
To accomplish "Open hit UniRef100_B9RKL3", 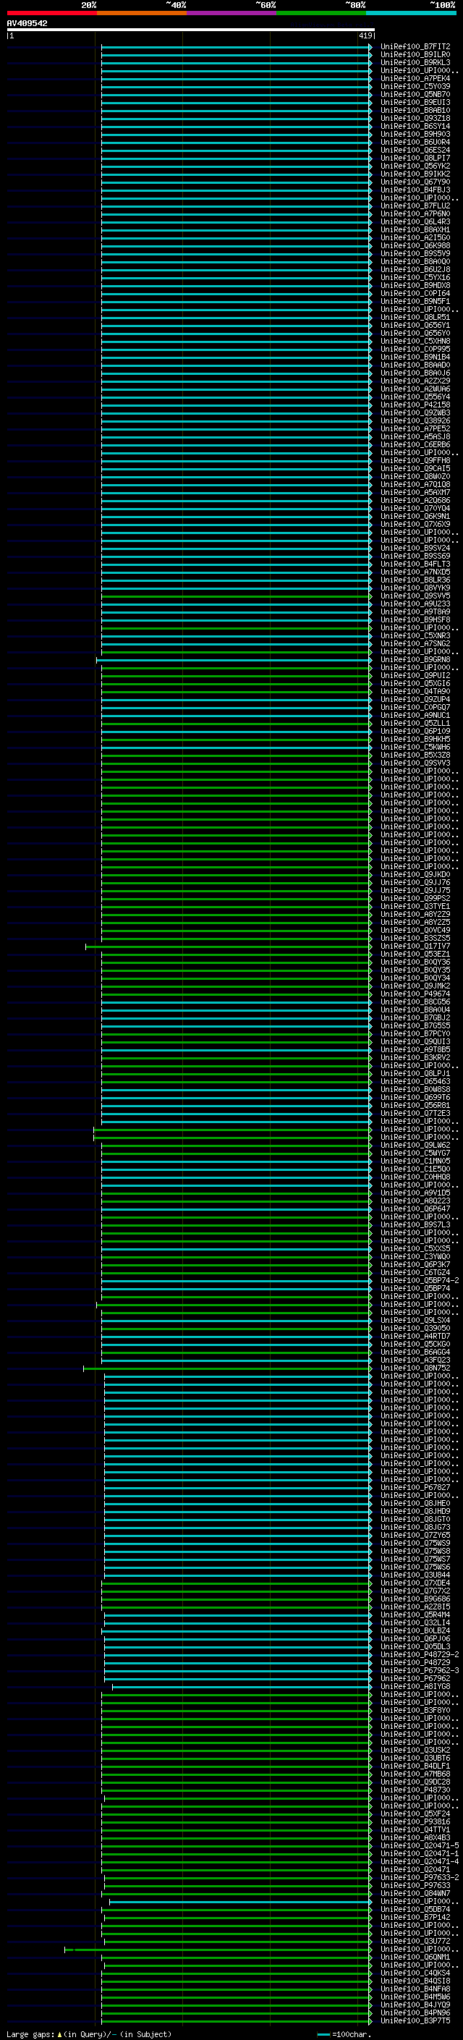I will tap(415, 62).
